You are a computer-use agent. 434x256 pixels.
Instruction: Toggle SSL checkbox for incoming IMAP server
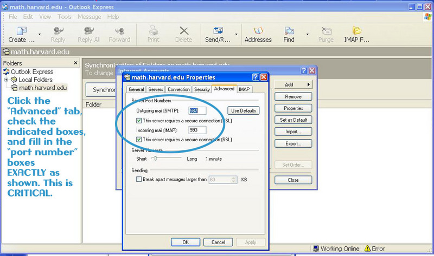[x=139, y=140]
